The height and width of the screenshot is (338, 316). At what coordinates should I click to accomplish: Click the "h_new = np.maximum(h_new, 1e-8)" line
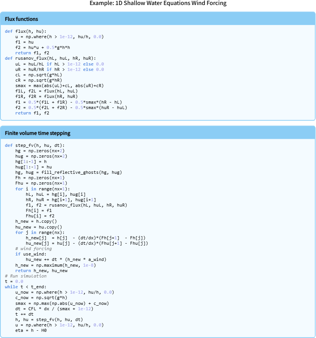coord(55,265)
